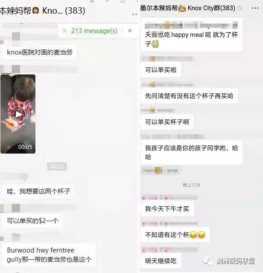Click the '先问清楚有没有这个杯子再买哈' message
This screenshot has width=263, height=273.
point(189,96)
